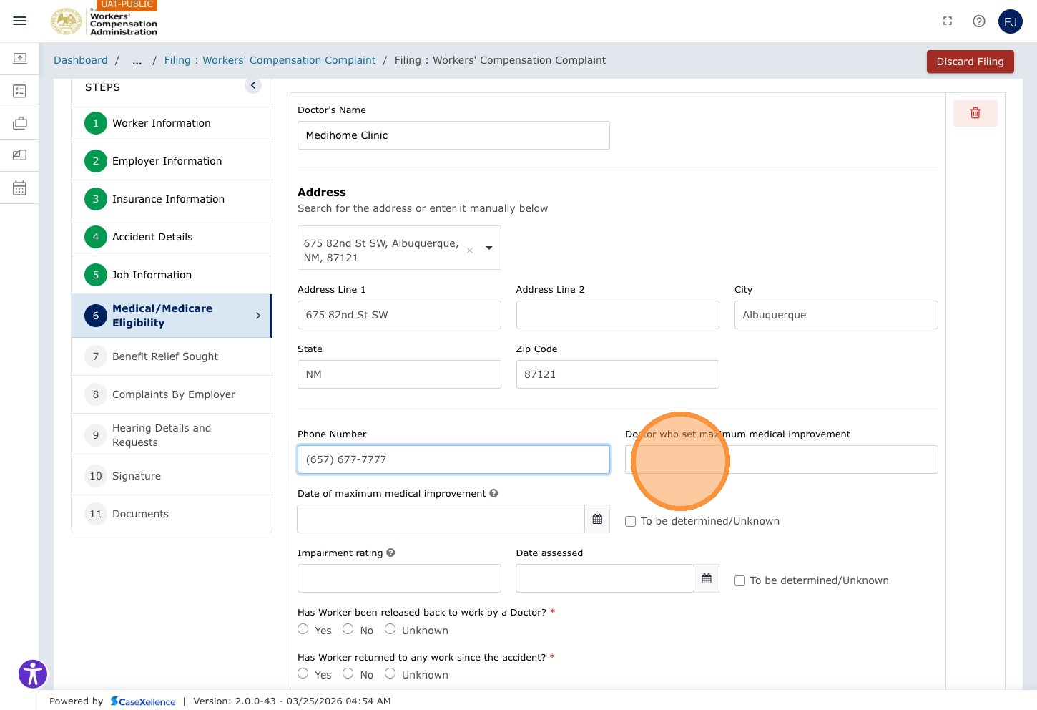The width and height of the screenshot is (1037, 710).
Task: Select Unknown for released back to work
Action: [x=390, y=629]
